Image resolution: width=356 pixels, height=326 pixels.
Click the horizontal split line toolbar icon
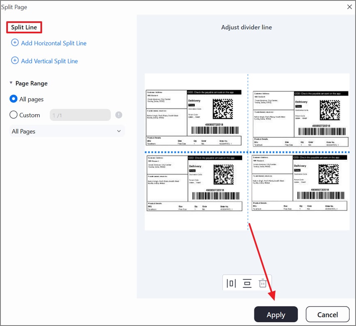[247, 283]
